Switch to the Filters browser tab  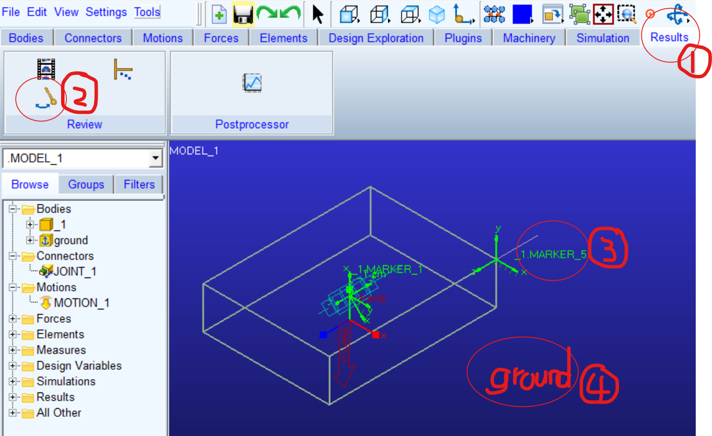coord(139,185)
